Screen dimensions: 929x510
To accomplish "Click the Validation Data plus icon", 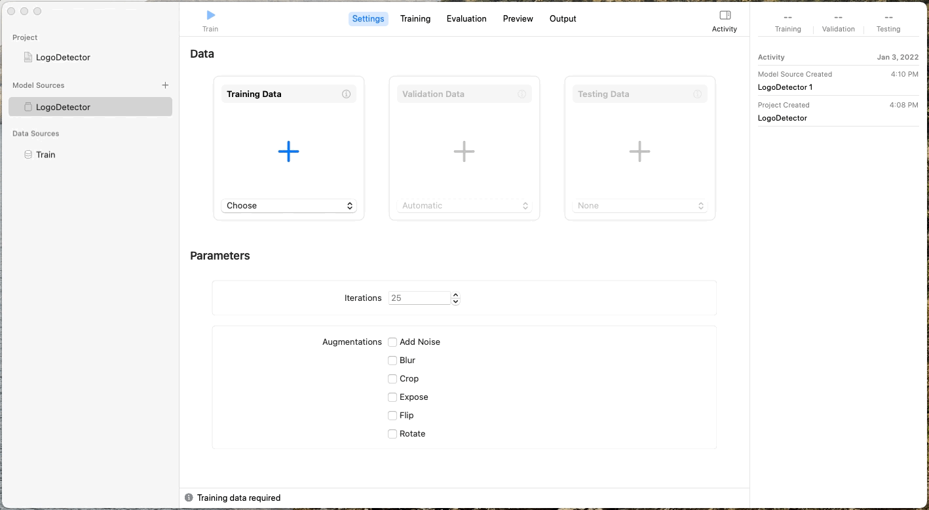I will tap(464, 151).
